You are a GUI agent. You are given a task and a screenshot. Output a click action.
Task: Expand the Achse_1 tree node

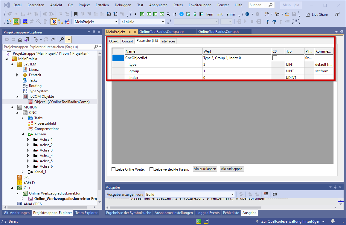(28, 140)
